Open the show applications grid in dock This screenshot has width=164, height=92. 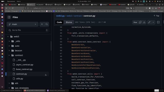click(2, 87)
